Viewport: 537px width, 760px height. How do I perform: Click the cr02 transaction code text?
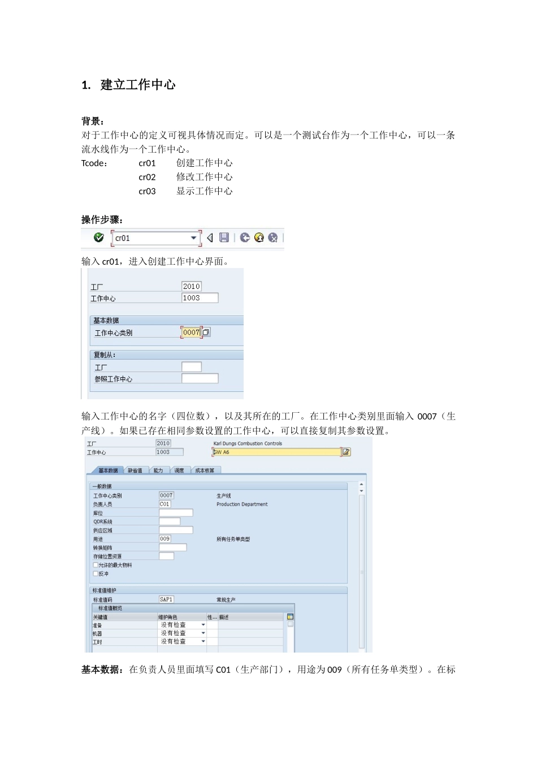tap(147, 177)
